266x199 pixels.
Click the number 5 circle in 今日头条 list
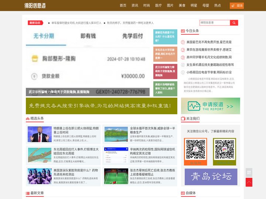click(183, 73)
